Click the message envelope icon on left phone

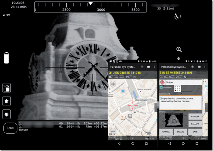(148, 67)
